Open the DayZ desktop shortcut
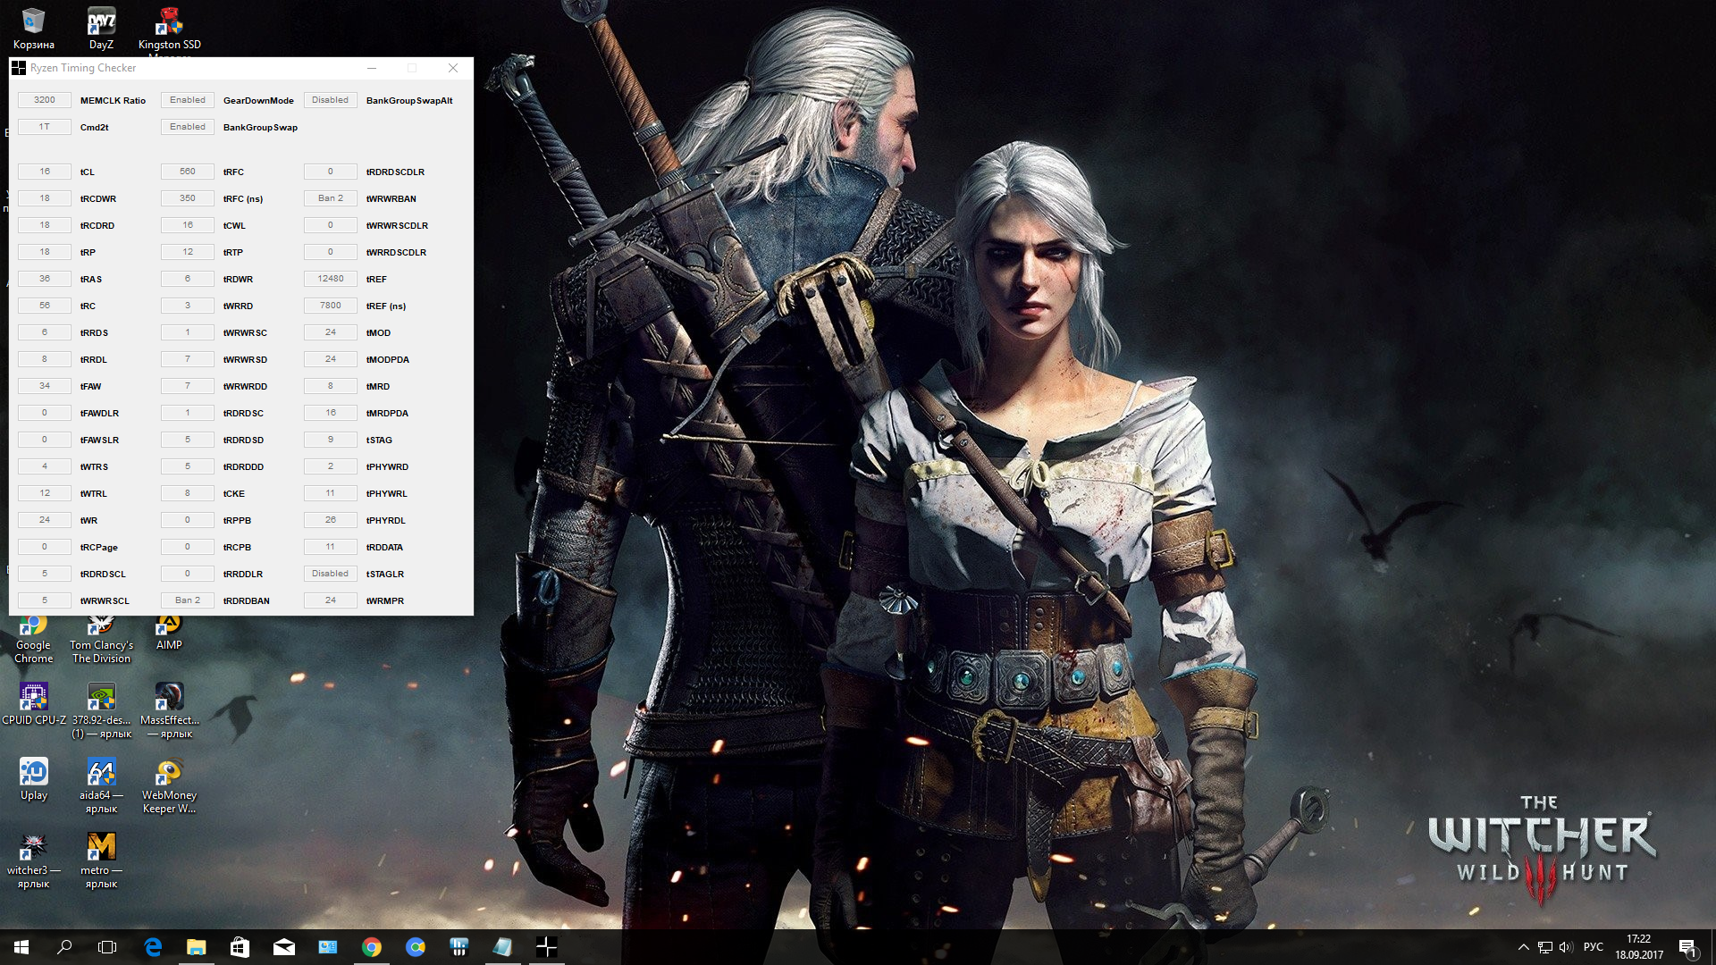Viewport: 1716px width, 965px height. 101,22
